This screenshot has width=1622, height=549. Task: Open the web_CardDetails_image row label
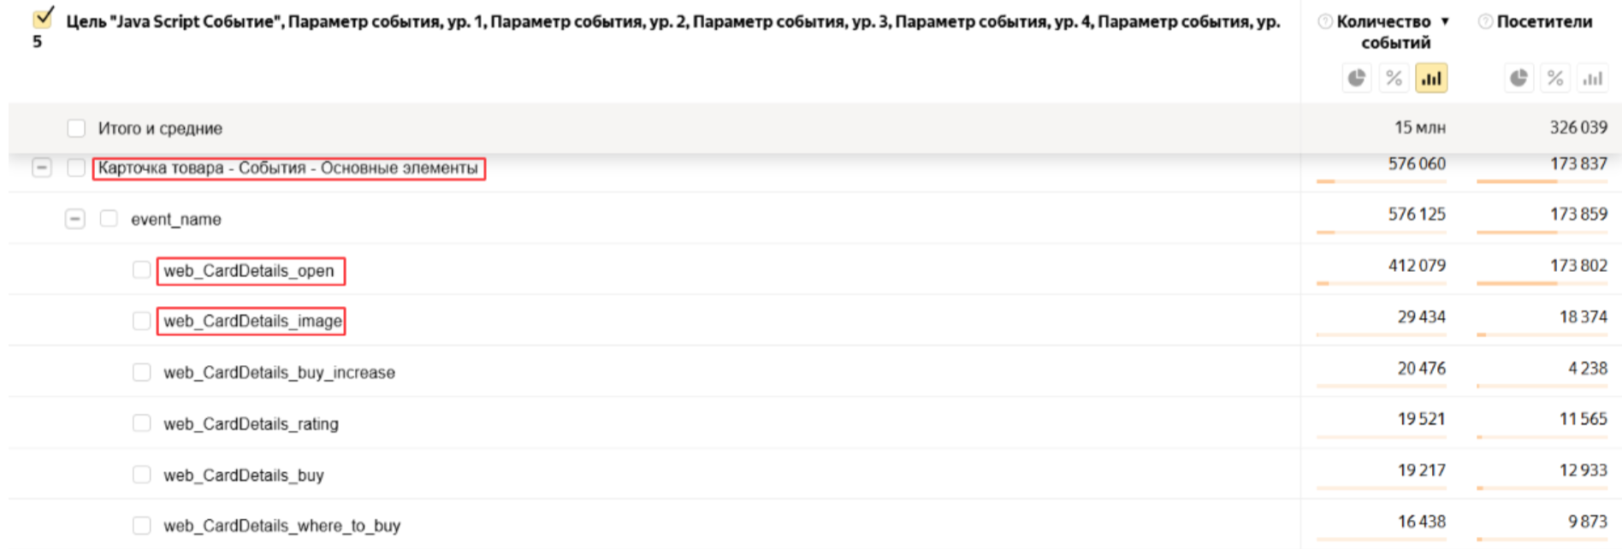pyautogui.click(x=252, y=322)
